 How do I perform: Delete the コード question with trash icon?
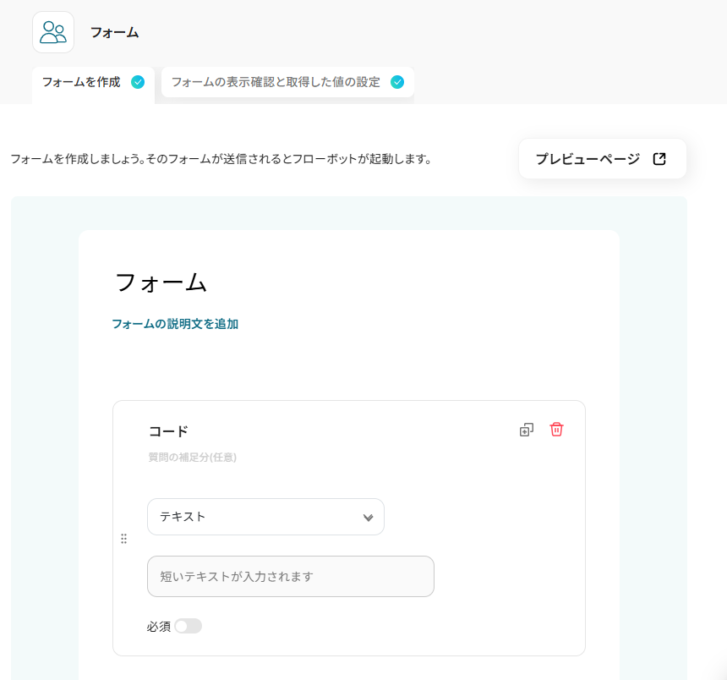[x=556, y=430]
